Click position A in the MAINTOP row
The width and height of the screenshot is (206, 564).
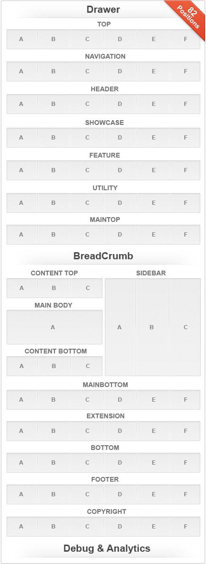(x=22, y=235)
